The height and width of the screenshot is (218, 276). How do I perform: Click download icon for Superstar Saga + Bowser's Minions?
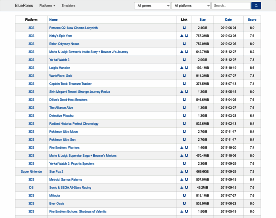[182, 156]
